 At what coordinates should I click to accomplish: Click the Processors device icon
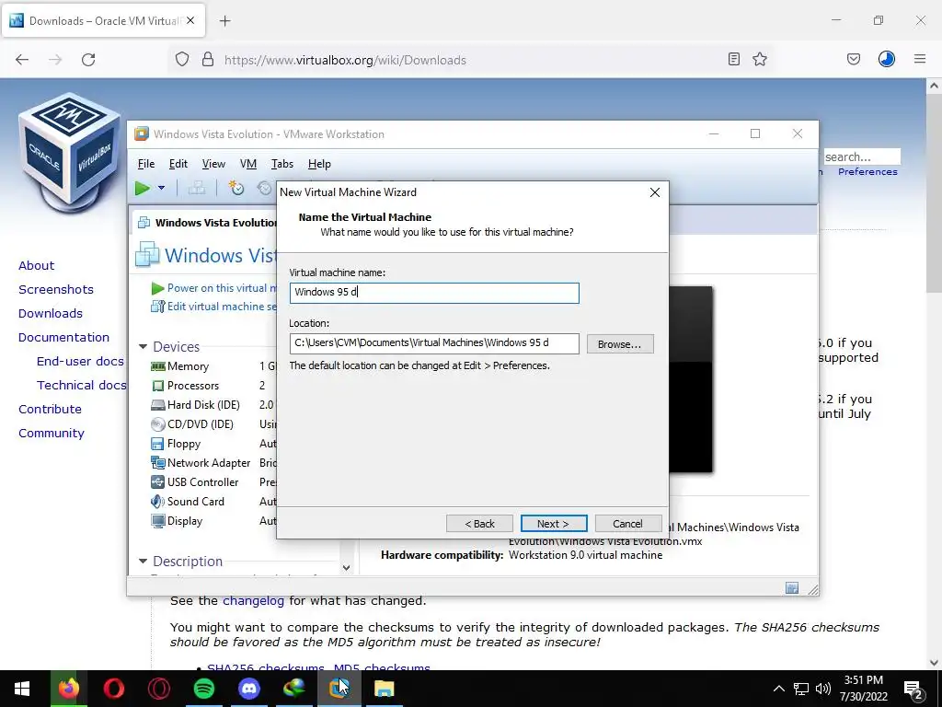coord(158,386)
